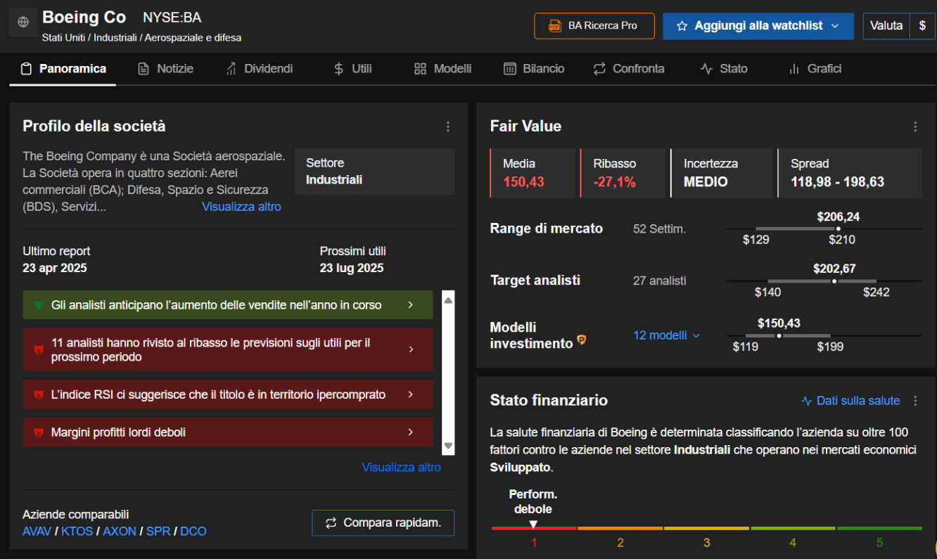Click the bear icon on Margini profitti lordi deboli
The image size is (937, 559).
(x=38, y=432)
